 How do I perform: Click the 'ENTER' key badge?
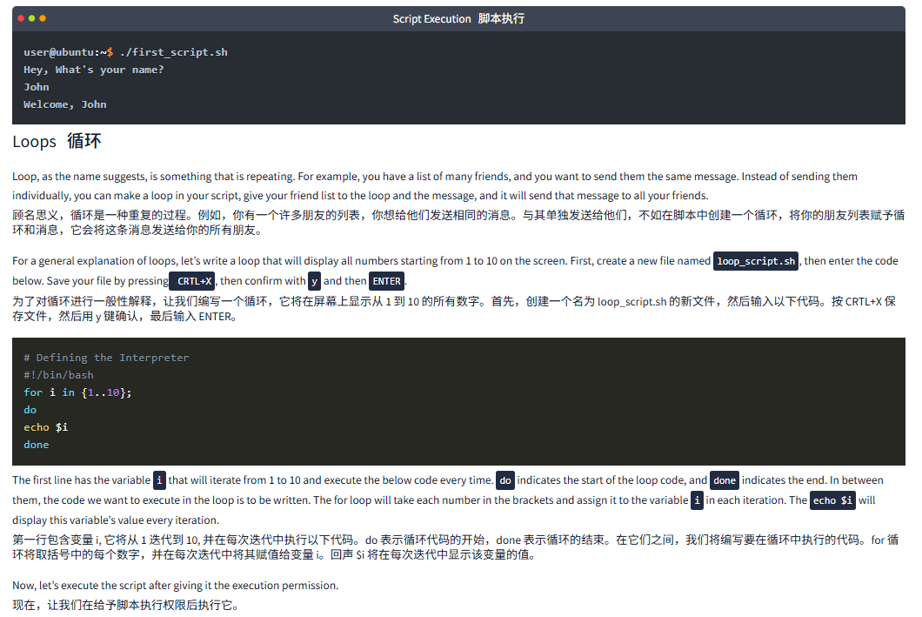(x=387, y=281)
